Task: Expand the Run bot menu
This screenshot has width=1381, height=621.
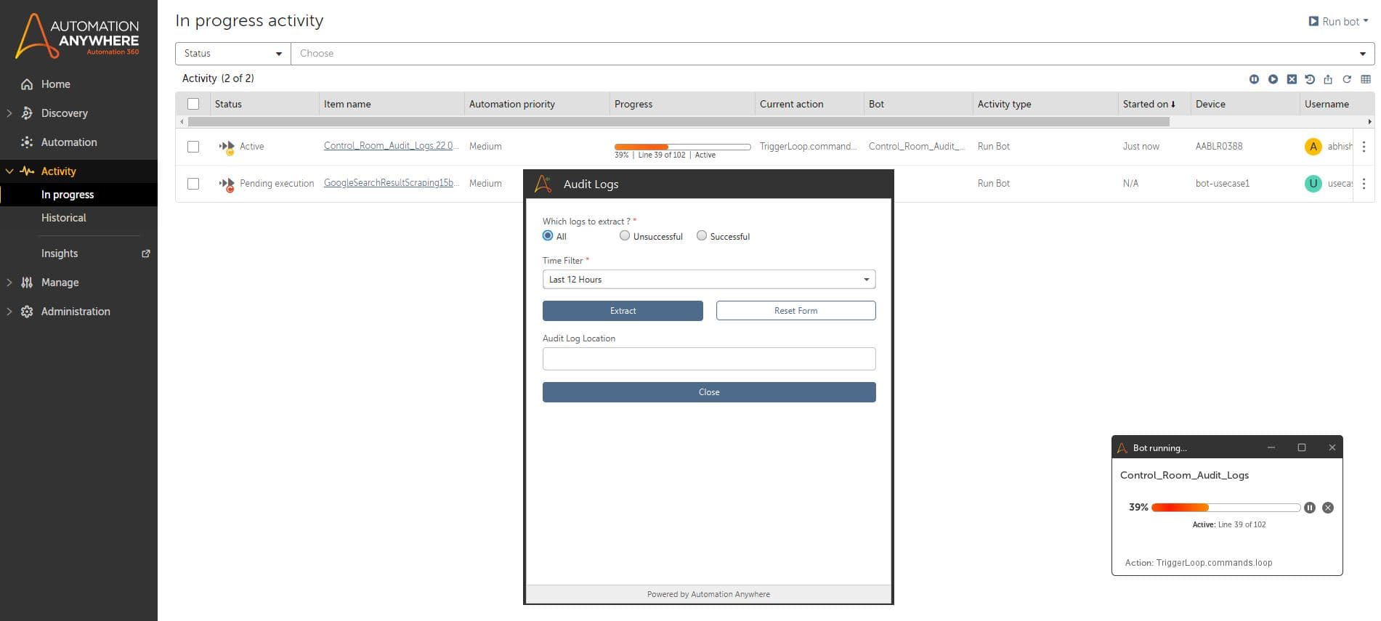Action: click(1338, 22)
